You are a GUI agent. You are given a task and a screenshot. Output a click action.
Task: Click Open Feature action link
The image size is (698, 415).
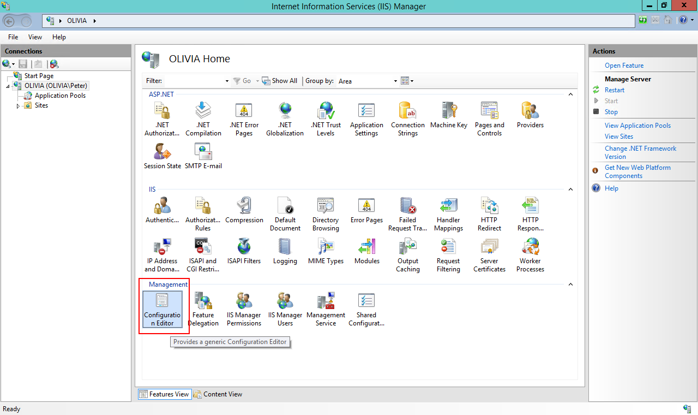(x=624, y=66)
